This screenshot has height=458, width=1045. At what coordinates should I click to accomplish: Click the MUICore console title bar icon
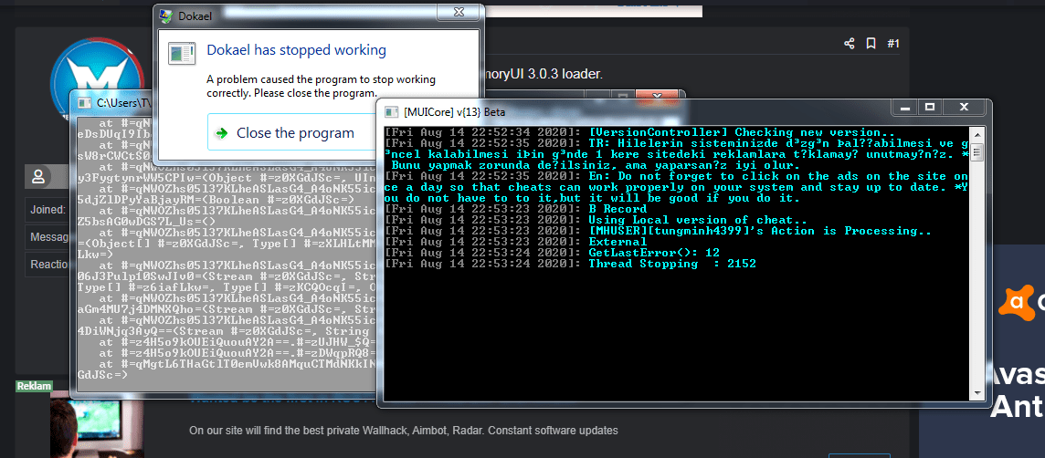tap(392, 111)
